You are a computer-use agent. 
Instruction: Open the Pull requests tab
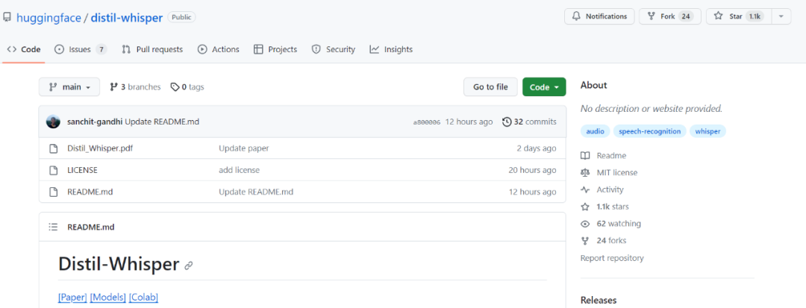[152, 49]
